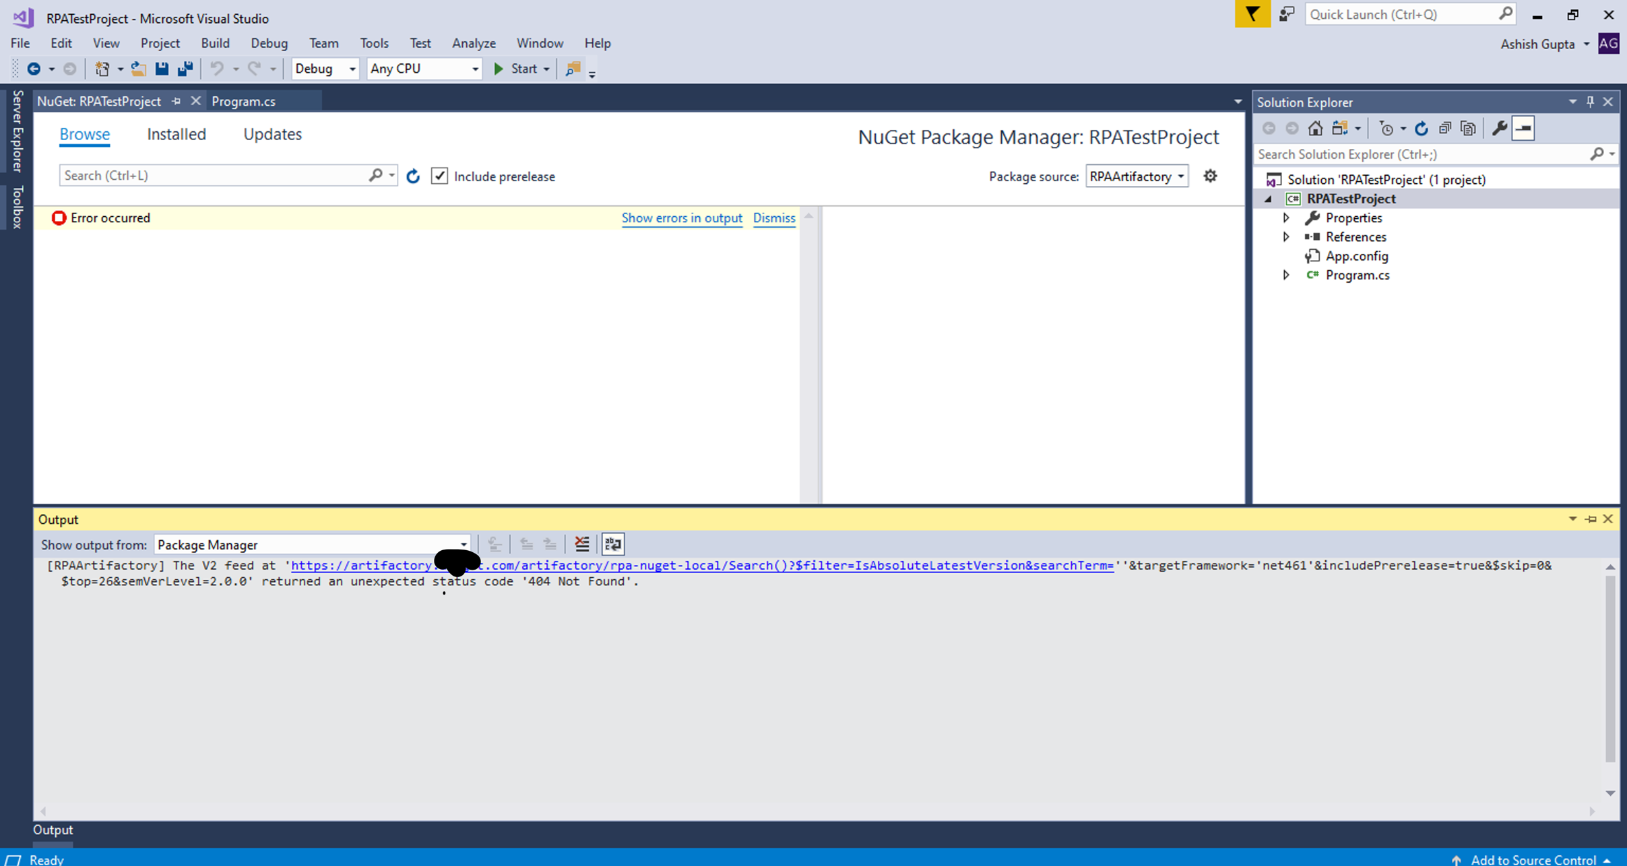Screen dimensions: 1627x866
Task: Toggle Word Wrap in Output window
Action: [612, 544]
